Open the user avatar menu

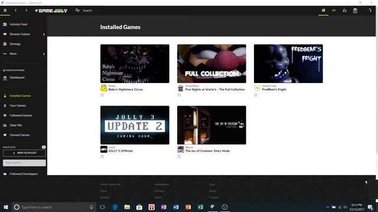[355, 11]
